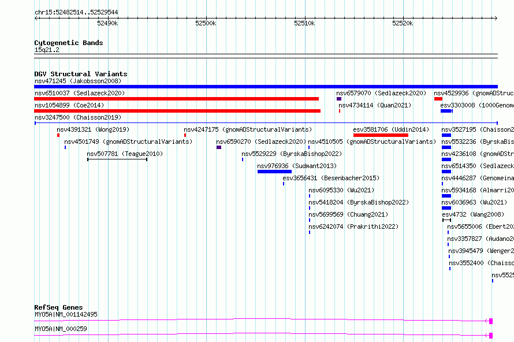514x342 pixels.
Task: Click the nsv4391321 (Wong2019) variant label
Action: (x=93, y=129)
